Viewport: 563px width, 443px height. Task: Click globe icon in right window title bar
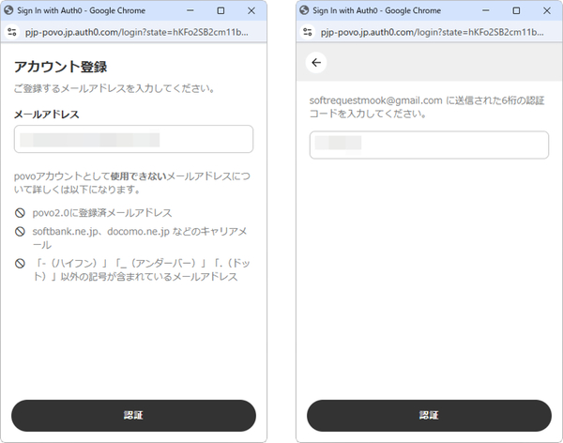coord(304,10)
